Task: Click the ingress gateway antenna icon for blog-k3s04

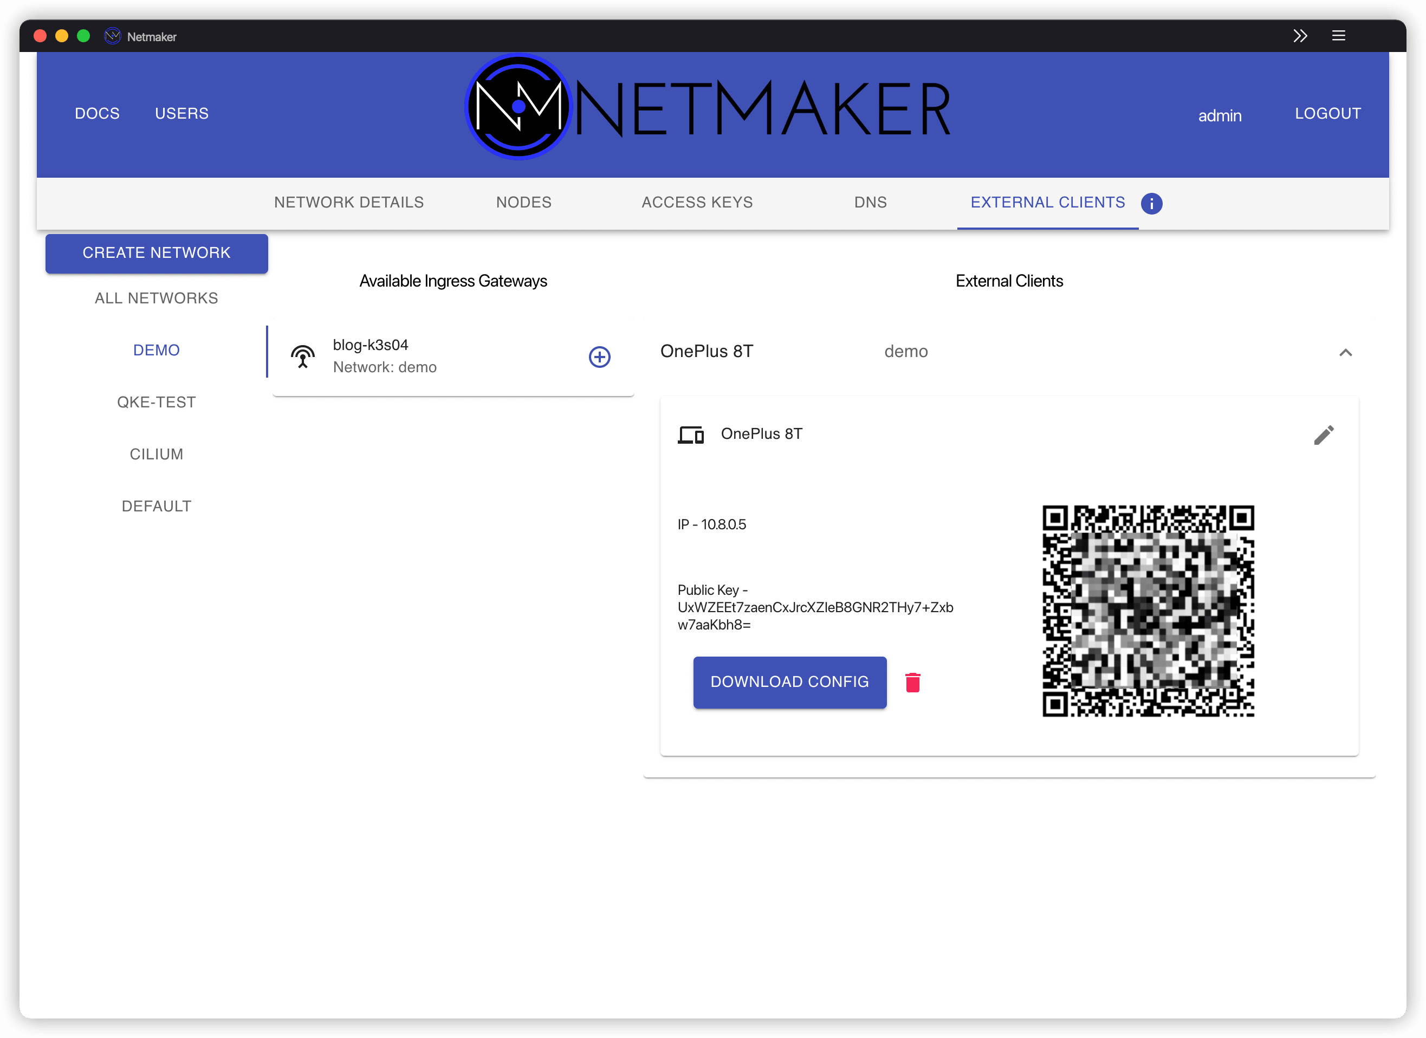Action: pyautogui.click(x=302, y=356)
